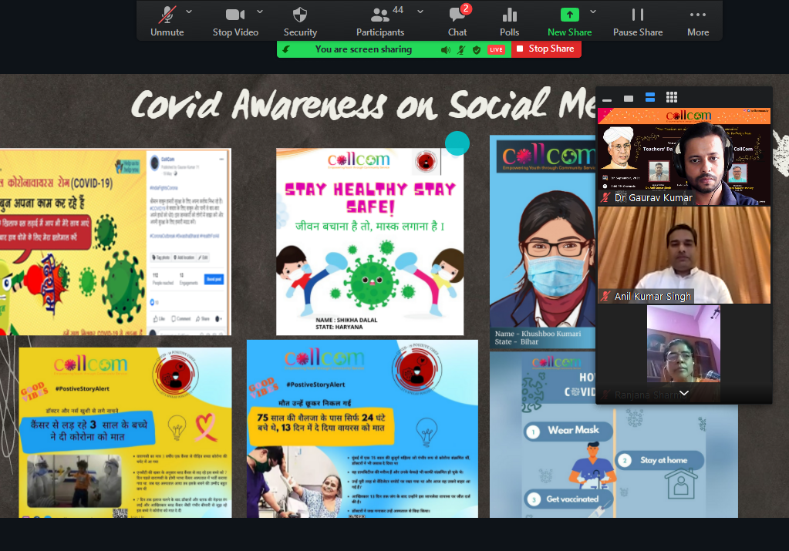Pause Share of the screen
The height and width of the screenshot is (551, 789).
pyautogui.click(x=638, y=21)
